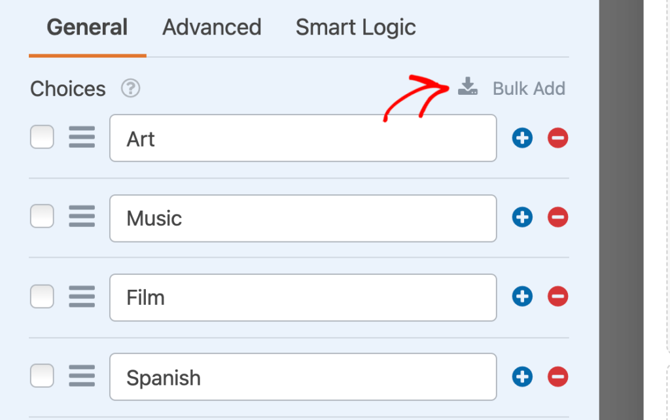Remove the Film choice

coord(557,296)
